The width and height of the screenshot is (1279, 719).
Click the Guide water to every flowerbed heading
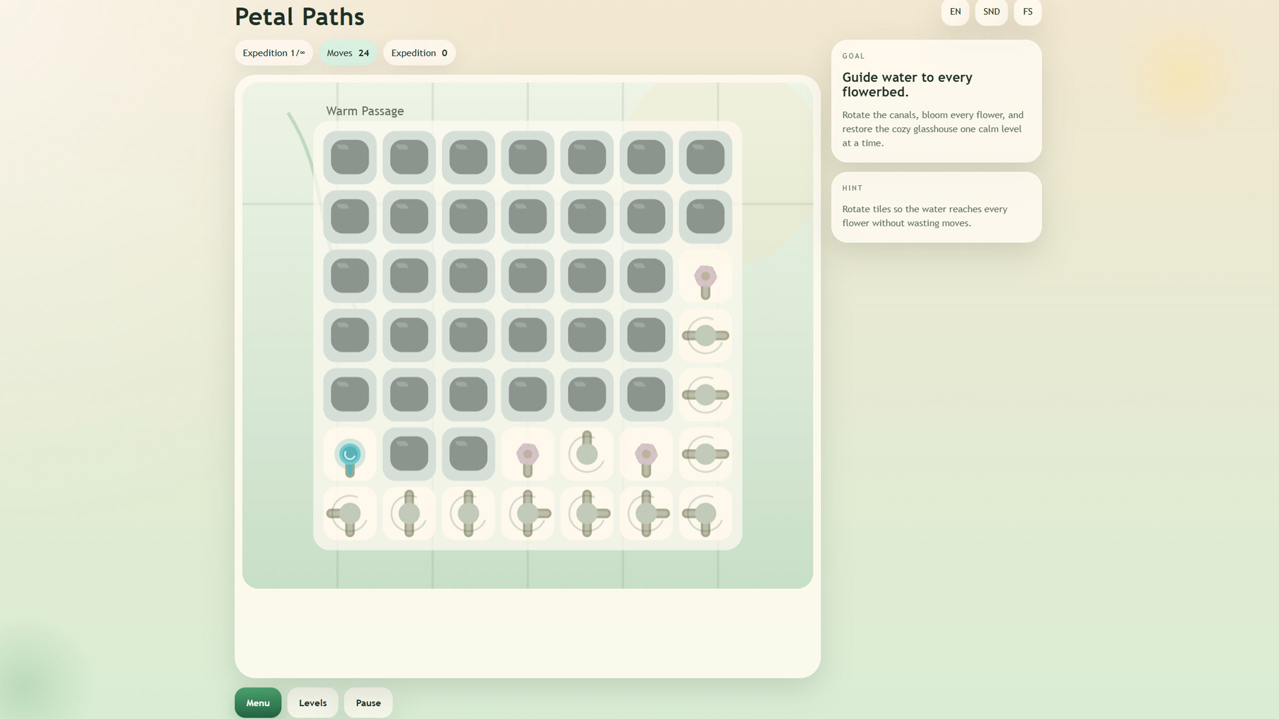click(907, 84)
